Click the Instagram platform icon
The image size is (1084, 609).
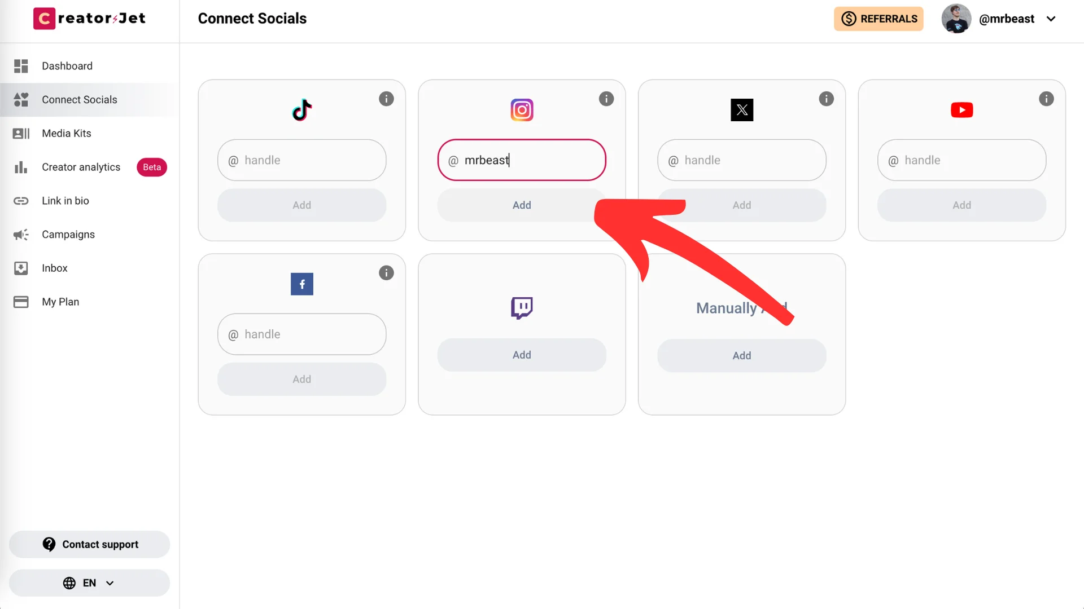[x=521, y=110]
